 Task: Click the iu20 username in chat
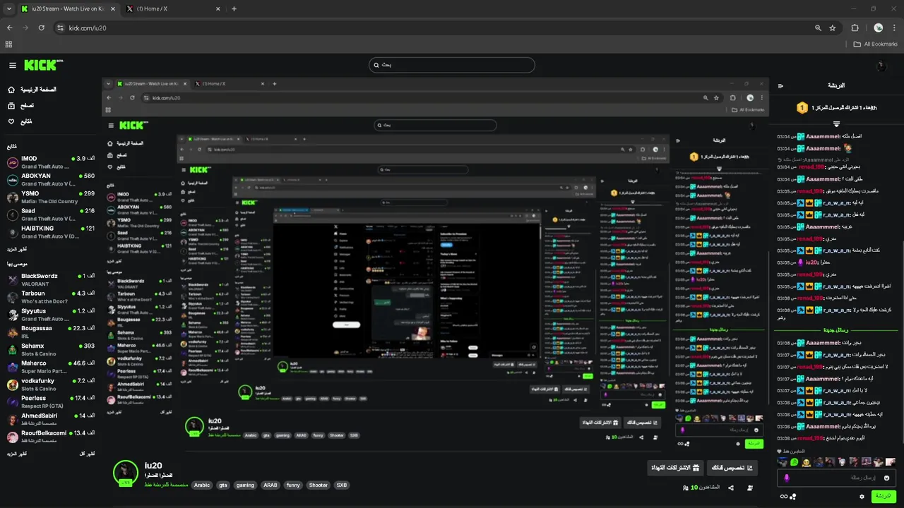click(x=812, y=262)
